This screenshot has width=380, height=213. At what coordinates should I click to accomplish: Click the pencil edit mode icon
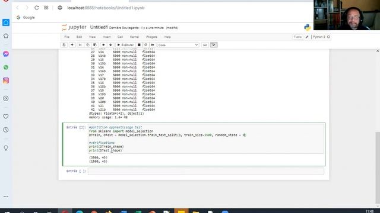click(307, 37)
